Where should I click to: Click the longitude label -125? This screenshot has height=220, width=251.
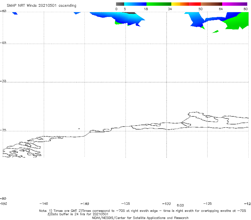[x=208, y=203]
